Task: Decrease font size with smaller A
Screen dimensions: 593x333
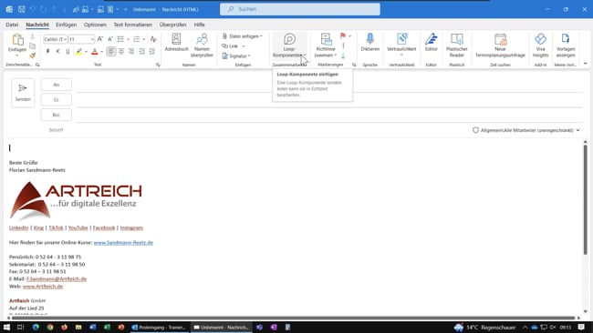Action: click(x=110, y=39)
